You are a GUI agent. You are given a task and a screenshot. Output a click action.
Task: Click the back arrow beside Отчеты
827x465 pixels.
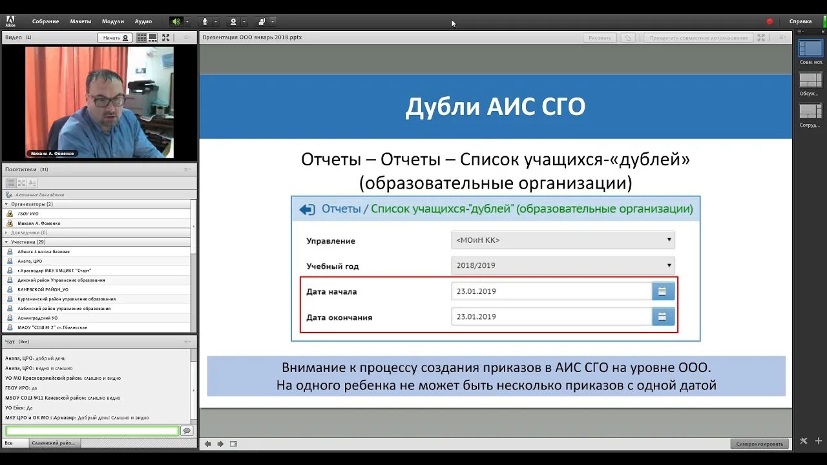pyautogui.click(x=307, y=209)
